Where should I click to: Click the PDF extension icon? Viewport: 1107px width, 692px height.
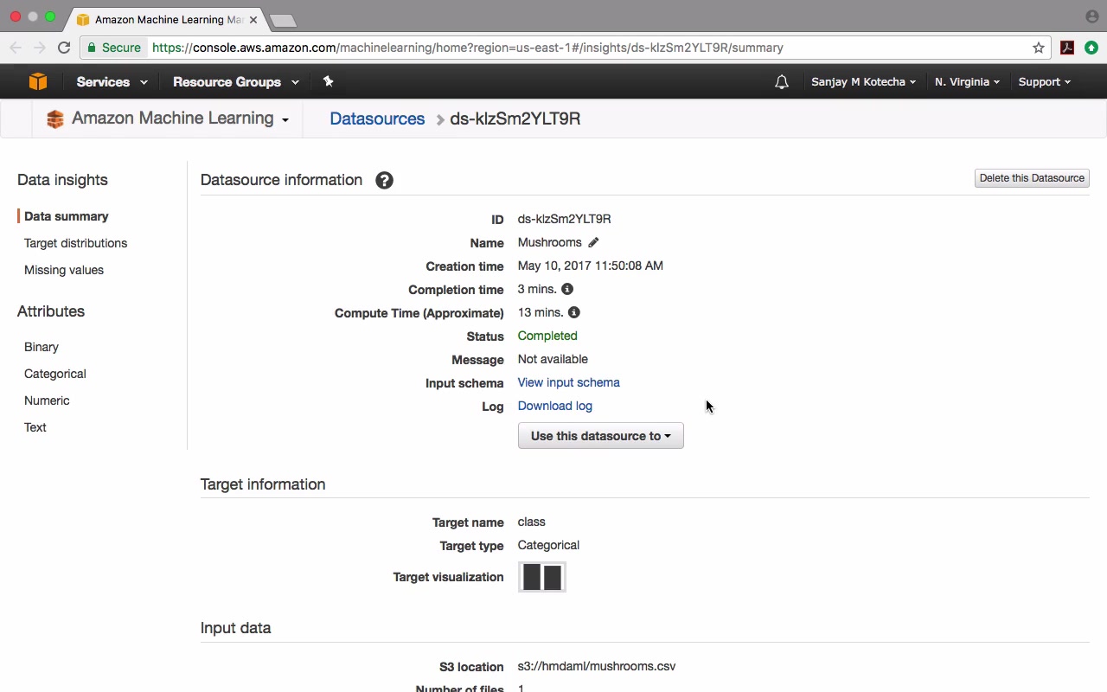[x=1067, y=48]
